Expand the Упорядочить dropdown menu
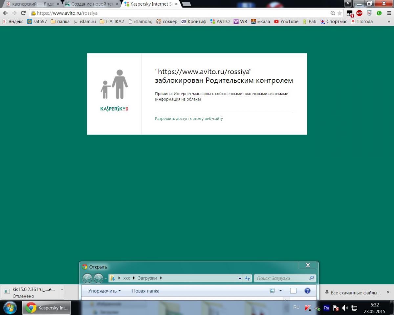 (104, 291)
